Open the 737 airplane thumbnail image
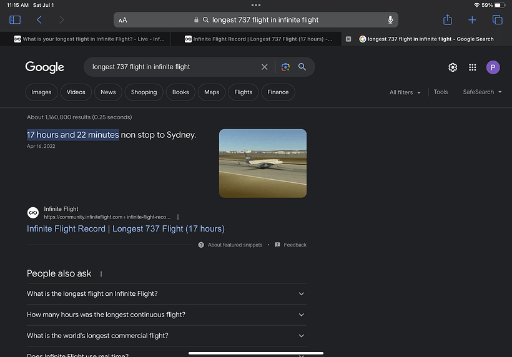This screenshot has height=357, width=512. (263, 163)
